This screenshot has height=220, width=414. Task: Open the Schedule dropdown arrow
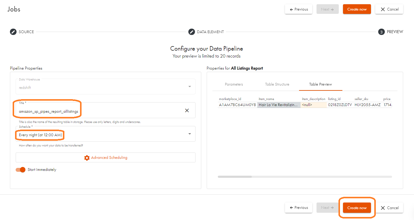[x=190, y=134]
